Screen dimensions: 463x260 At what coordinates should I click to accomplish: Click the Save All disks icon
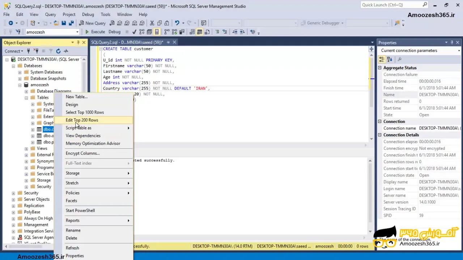tap(71, 23)
